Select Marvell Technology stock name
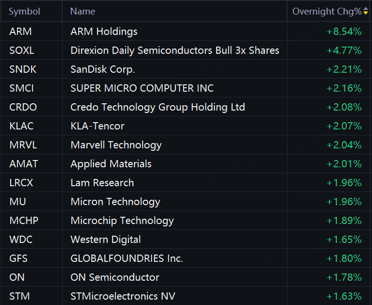This screenshot has height=305, width=372. 116,145
